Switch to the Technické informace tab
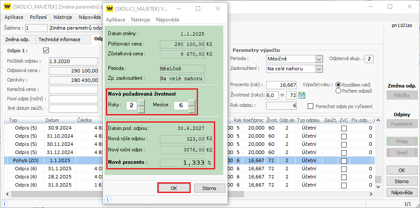420x208 pixels. click(60, 39)
